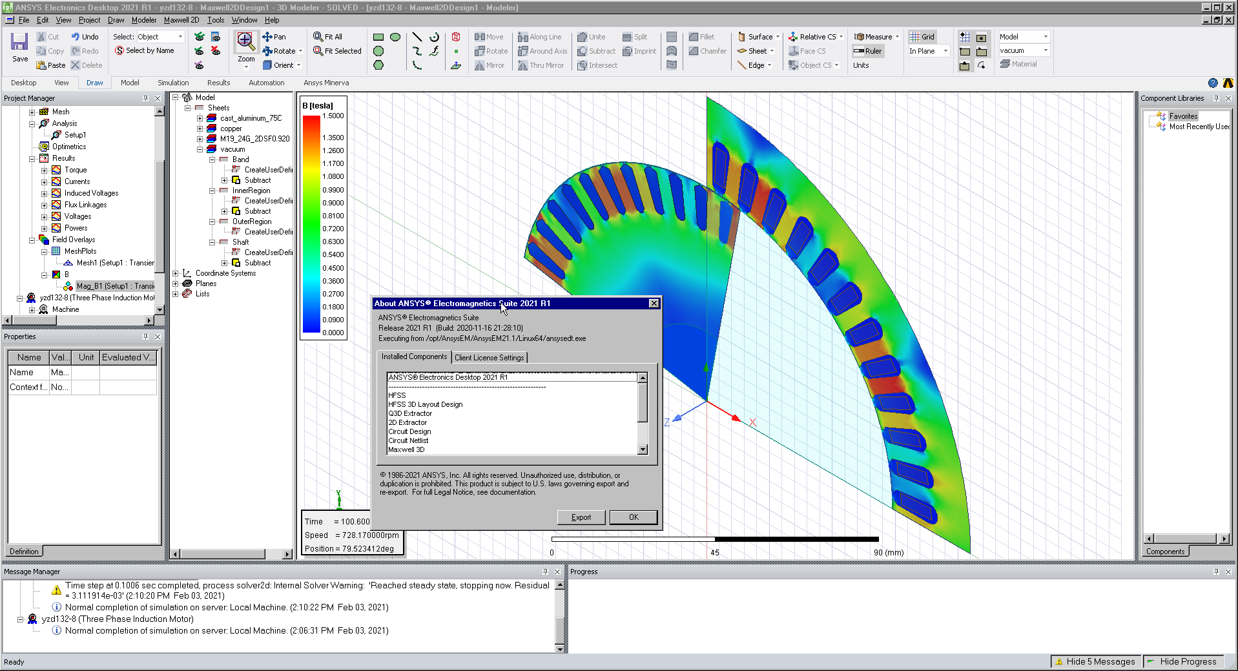Click Fit All view icon

click(318, 37)
